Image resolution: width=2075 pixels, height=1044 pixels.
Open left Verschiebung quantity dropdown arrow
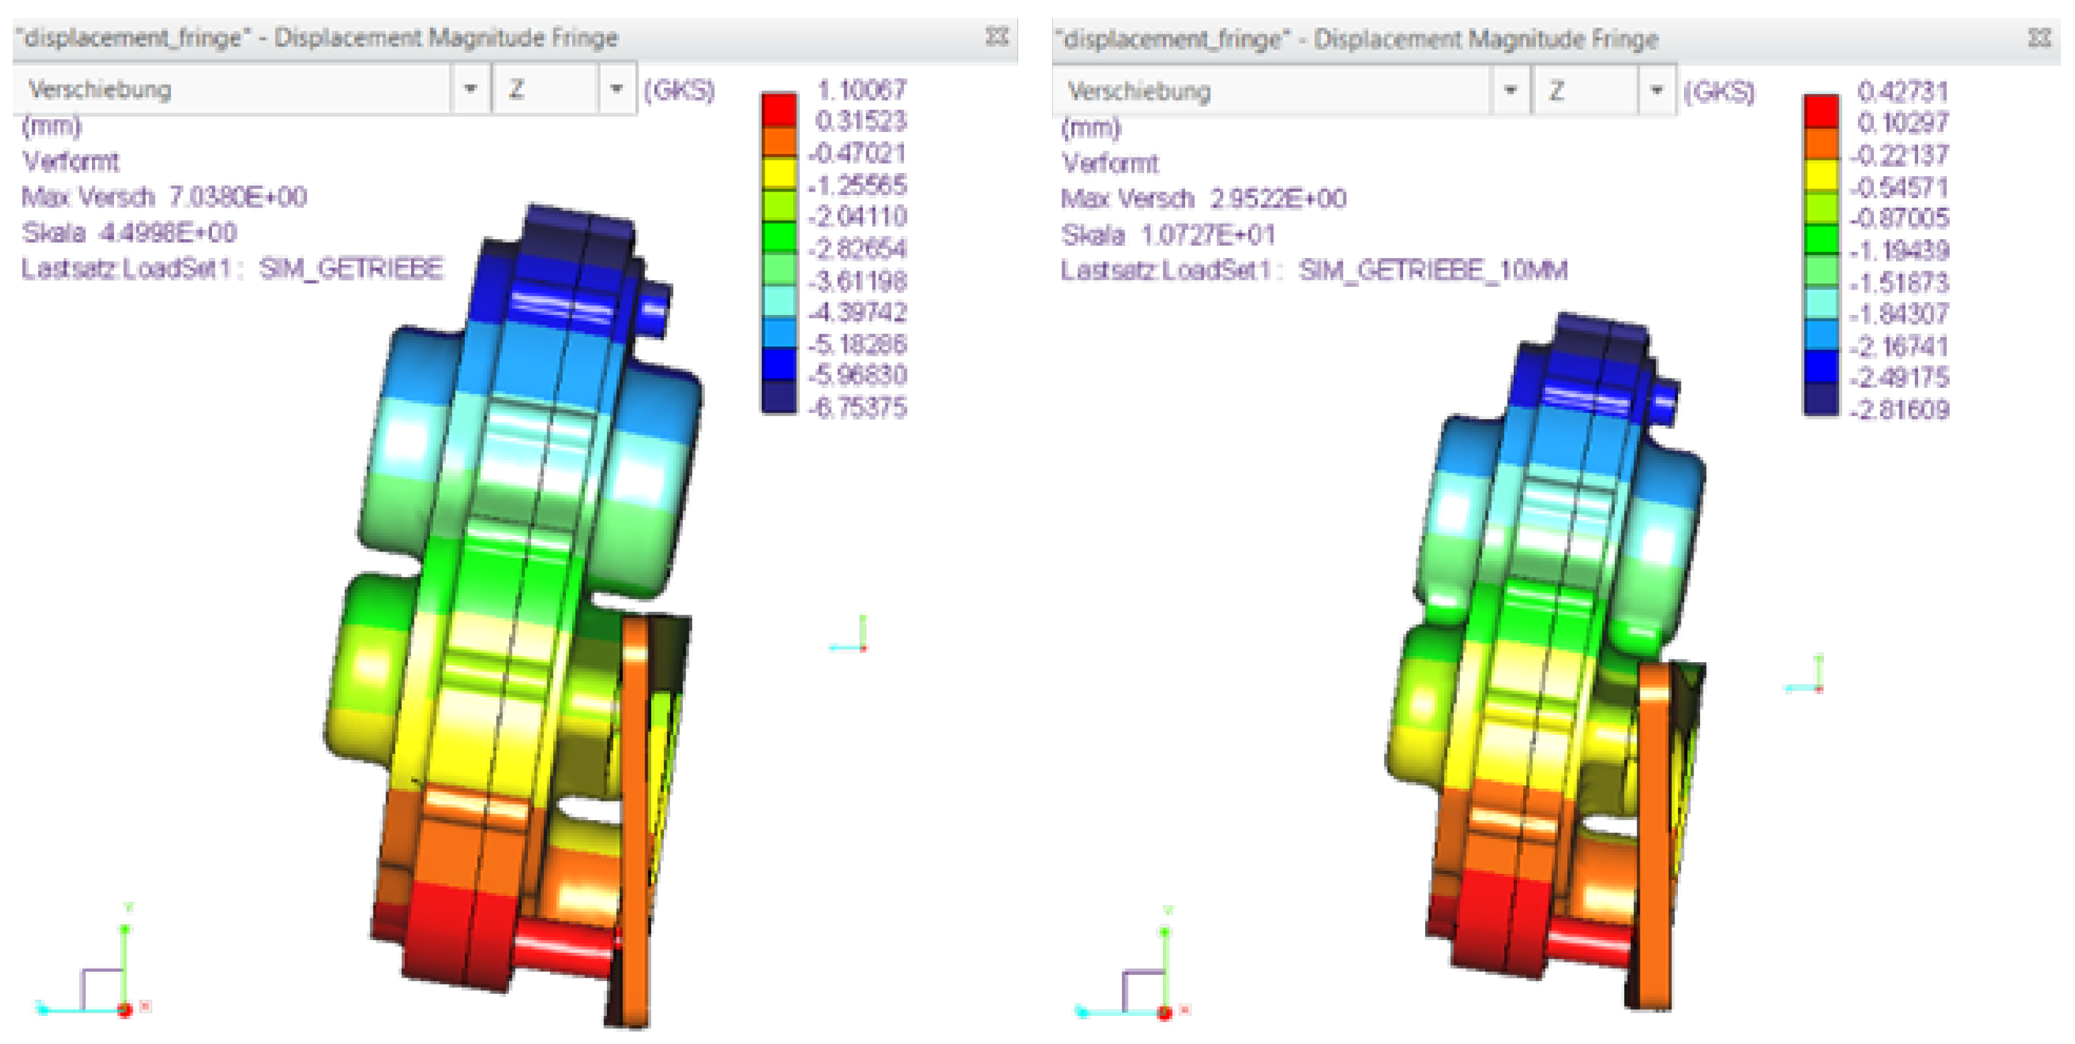[x=470, y=88]
